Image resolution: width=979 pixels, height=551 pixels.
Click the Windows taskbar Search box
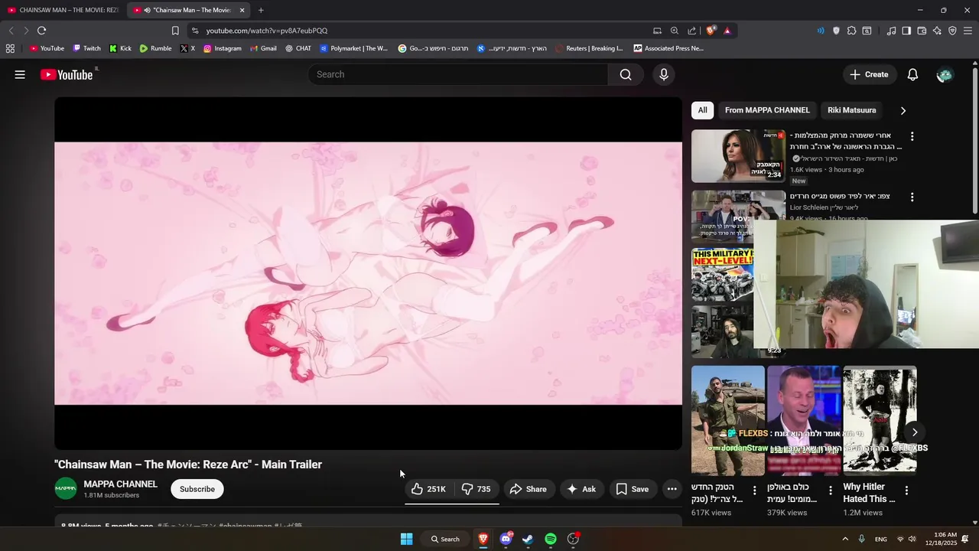[445, 540]
